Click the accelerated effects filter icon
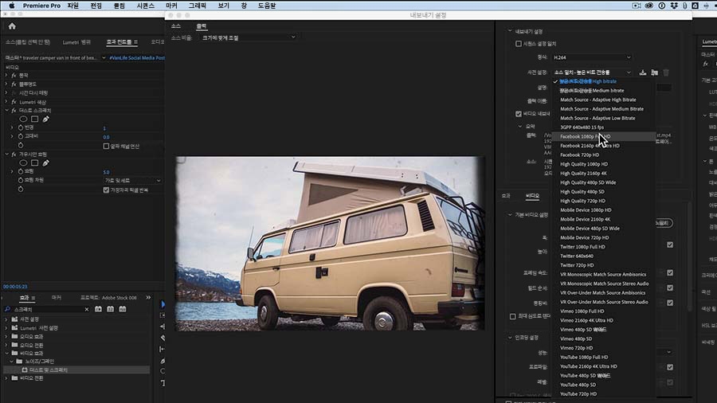 click(98, 309)
